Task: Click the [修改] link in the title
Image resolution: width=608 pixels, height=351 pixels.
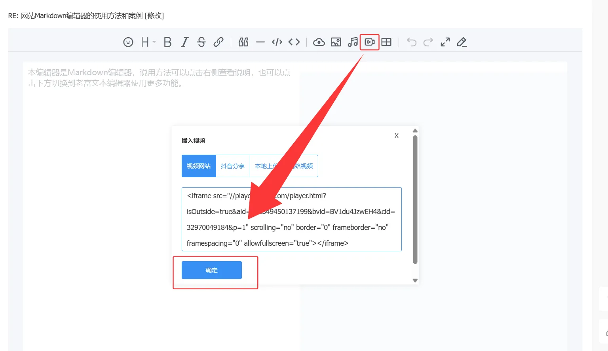Action: pyautogui.click(x=154, y=16)
